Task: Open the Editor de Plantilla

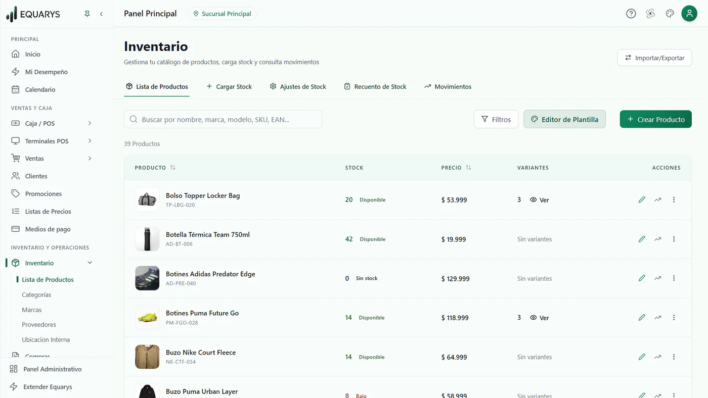Action: [564, 119]
